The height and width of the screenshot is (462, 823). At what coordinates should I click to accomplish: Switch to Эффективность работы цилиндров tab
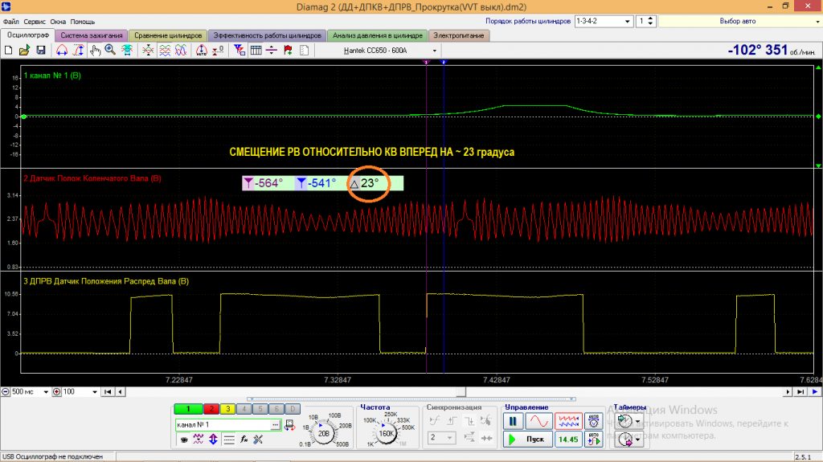tap(267, 35)
